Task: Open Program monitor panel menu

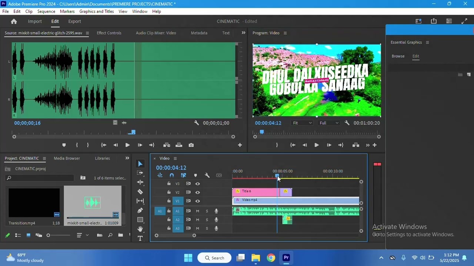Action: tap(285, 33)
